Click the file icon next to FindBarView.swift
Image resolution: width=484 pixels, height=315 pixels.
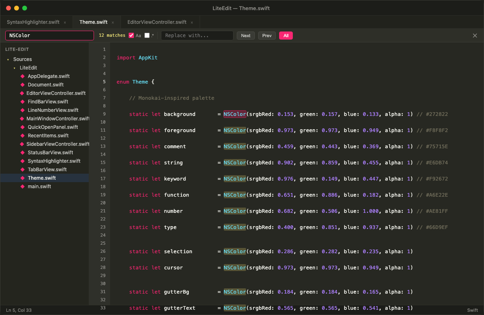[x=23, y=101]
